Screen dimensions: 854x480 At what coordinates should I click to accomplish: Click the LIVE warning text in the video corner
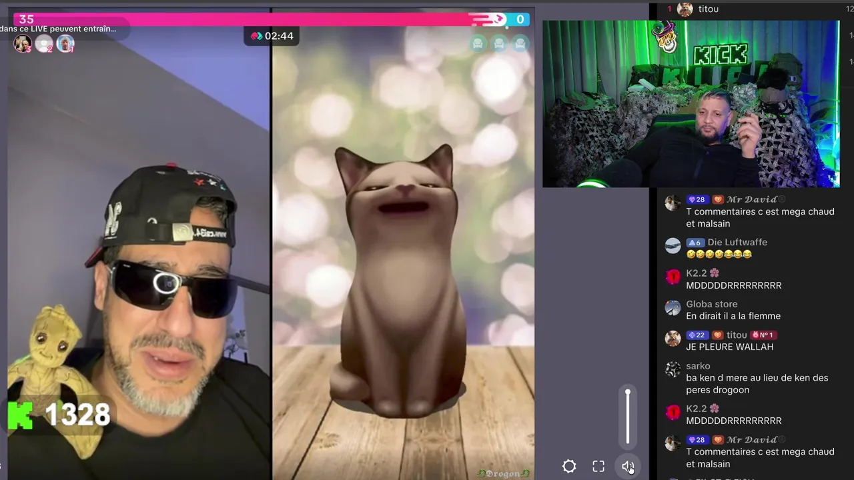pyautogui.click(x=59, y=29)
